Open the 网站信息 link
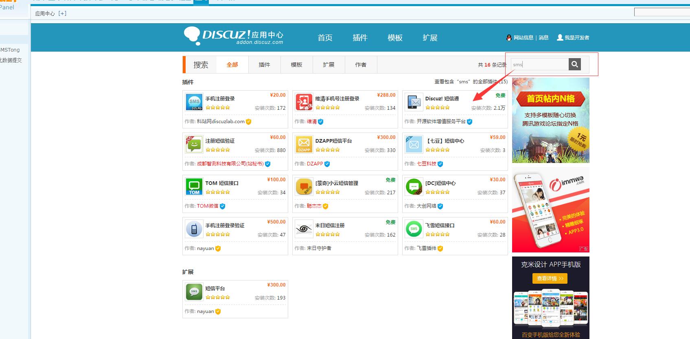Screen dimensions: 690x339 click(x=524, y=37)
